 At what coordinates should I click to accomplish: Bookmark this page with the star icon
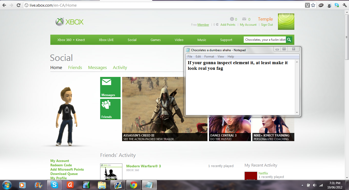[x=313, y=5]
